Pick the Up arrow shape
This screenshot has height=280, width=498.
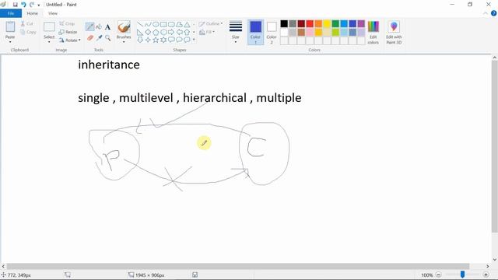click(187, 32)
